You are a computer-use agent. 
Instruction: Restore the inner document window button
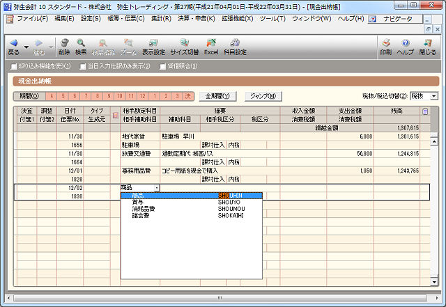428,29
